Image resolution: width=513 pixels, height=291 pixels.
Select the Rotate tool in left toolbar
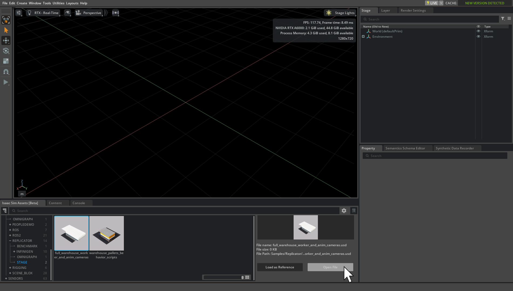pos(6,51)
